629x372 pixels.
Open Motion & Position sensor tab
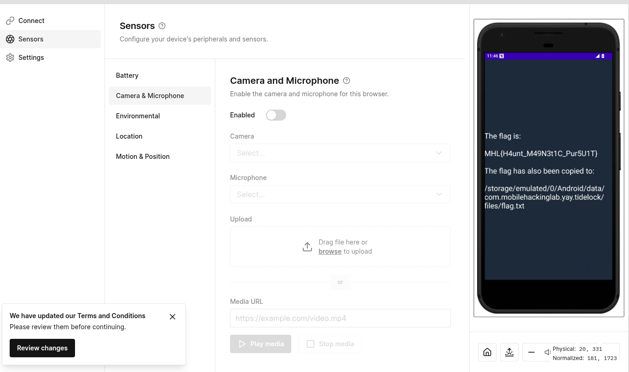coord(143,157)
